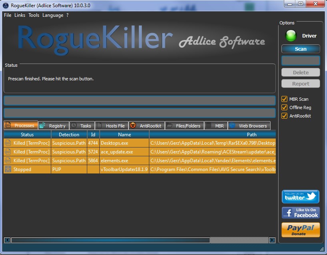Viewport: 327px width, 255px height.
Task: Switch to the Hosts File tab
Action: pos(112,126)
